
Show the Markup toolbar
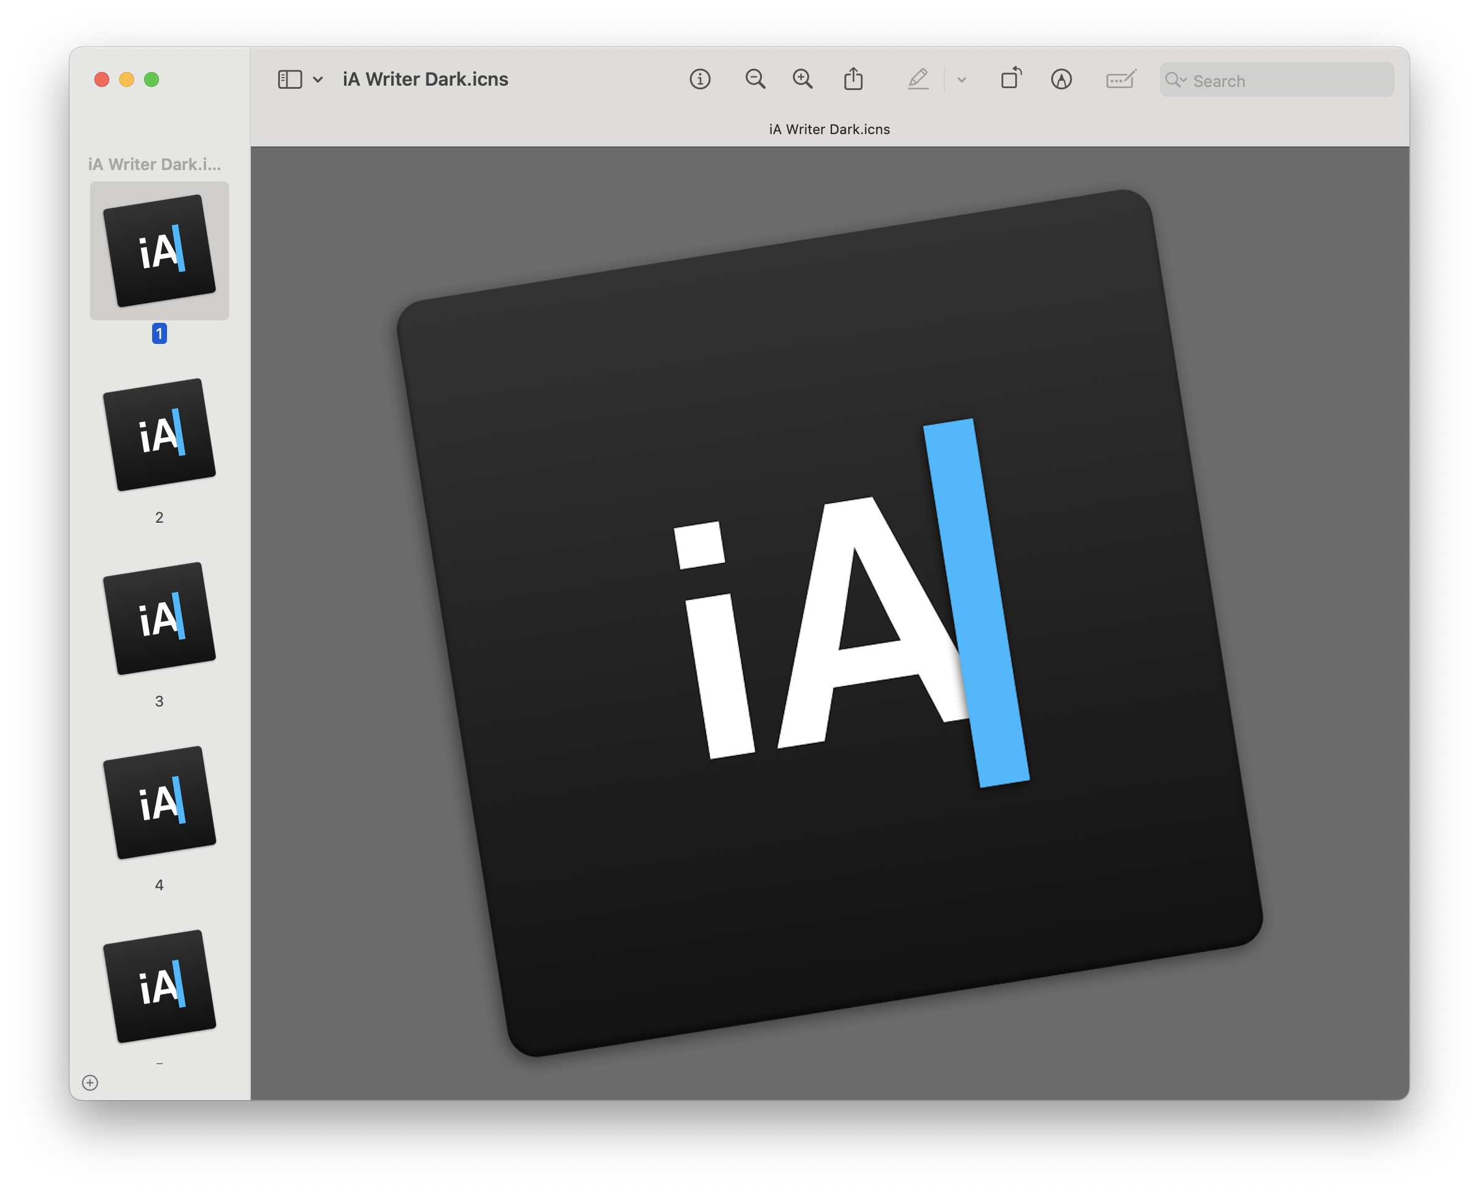[1061, 79]
